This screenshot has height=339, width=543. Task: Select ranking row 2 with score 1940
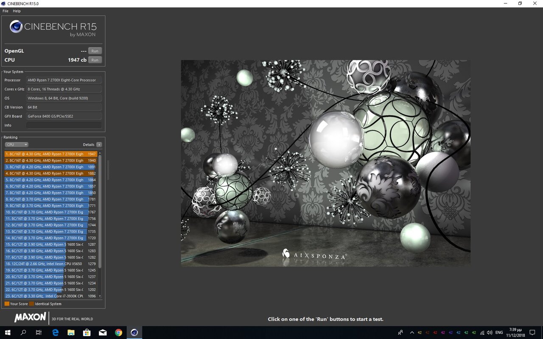click(x=51, y=161)
